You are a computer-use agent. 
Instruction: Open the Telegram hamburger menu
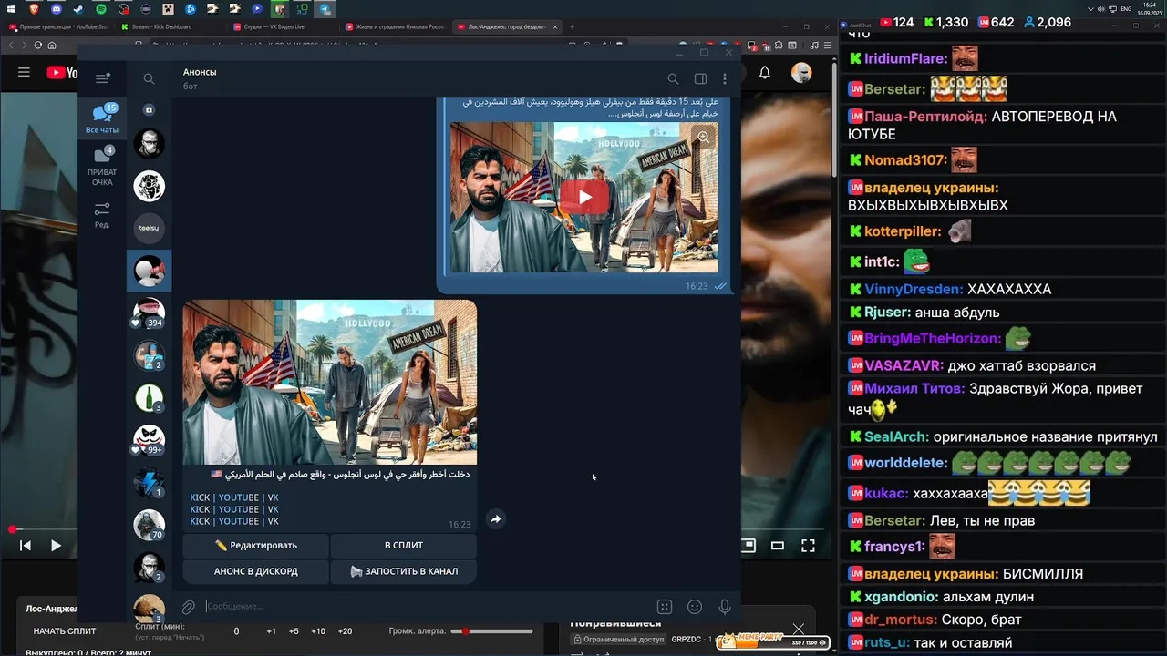click(102, 78)
